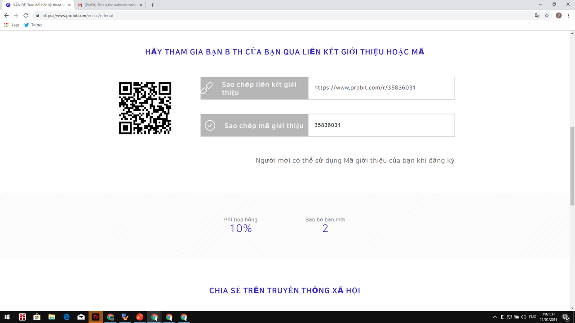Screen dimensions: 575x323
Task: Click 'CHIA SẺ TRÊN TRUYỀN THÔNG XÃ HỘI' heading
Action: coord(285,291)
